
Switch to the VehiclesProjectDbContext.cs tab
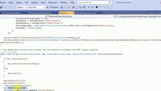40,13
